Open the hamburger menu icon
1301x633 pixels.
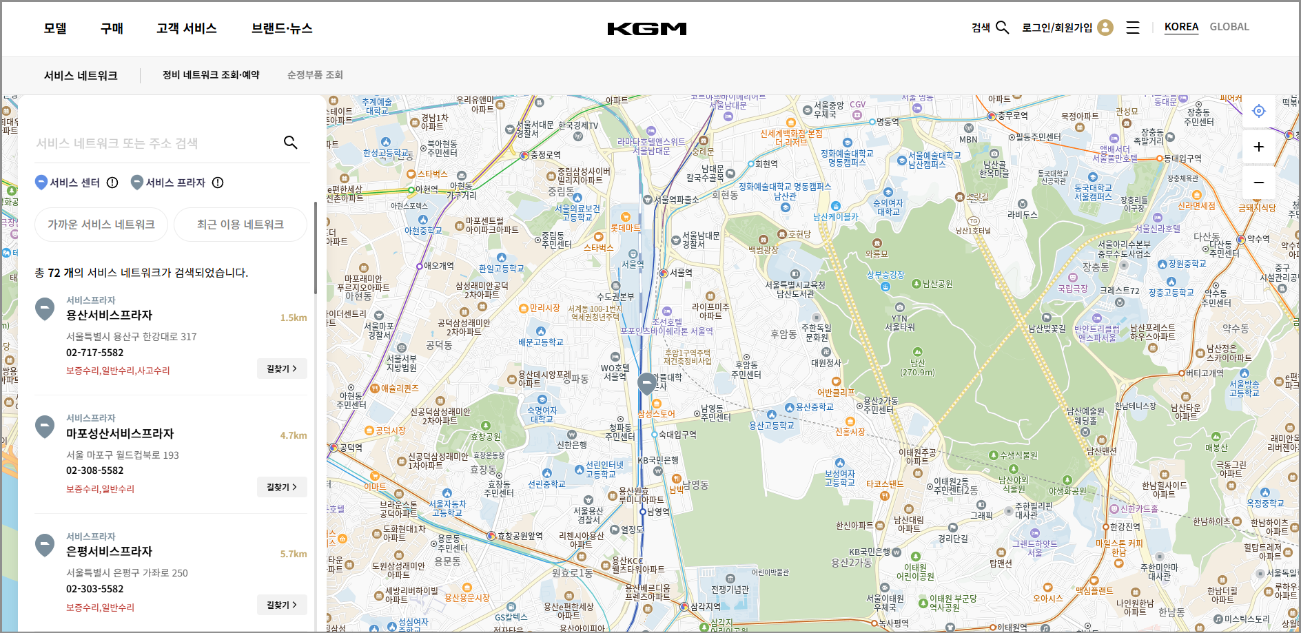click(x=1133, y=28)
